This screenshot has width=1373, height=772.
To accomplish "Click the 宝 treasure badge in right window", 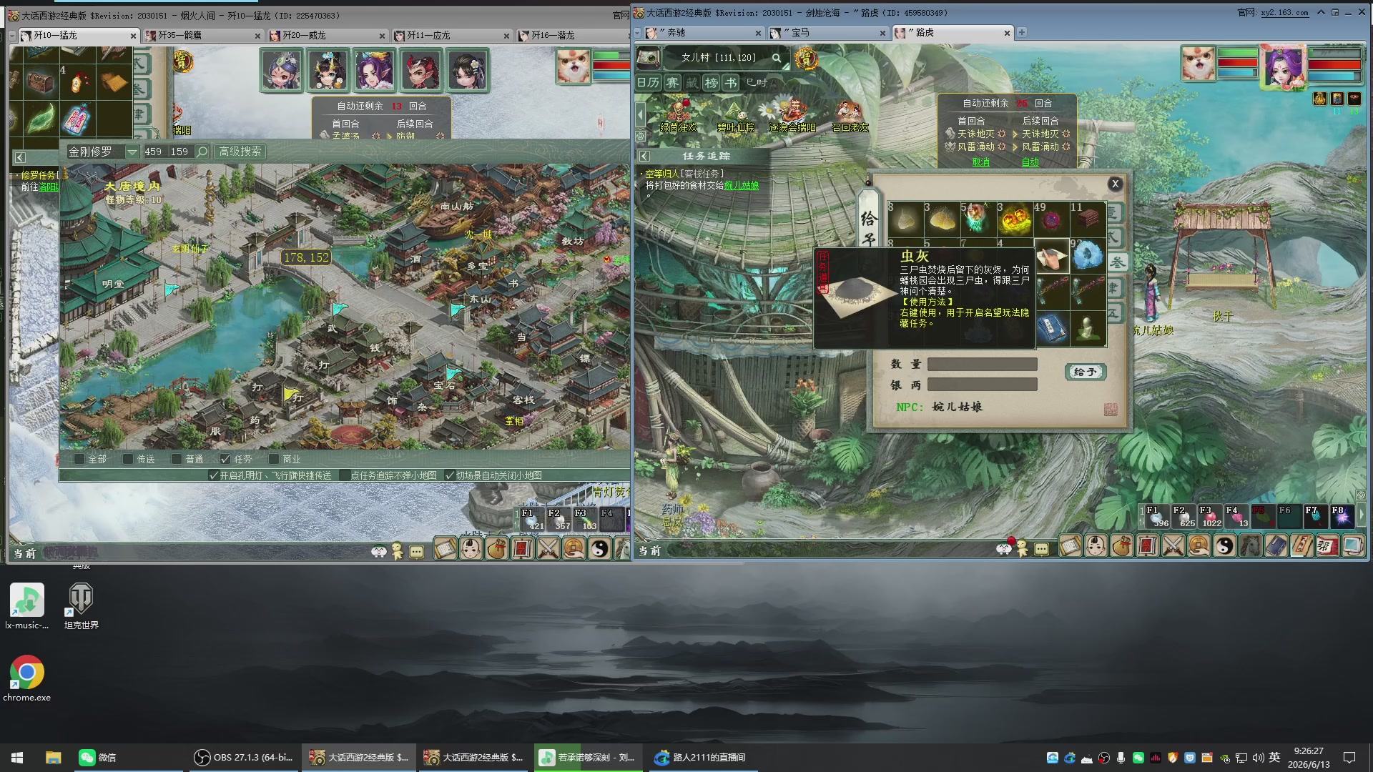I will coord(807,59).
